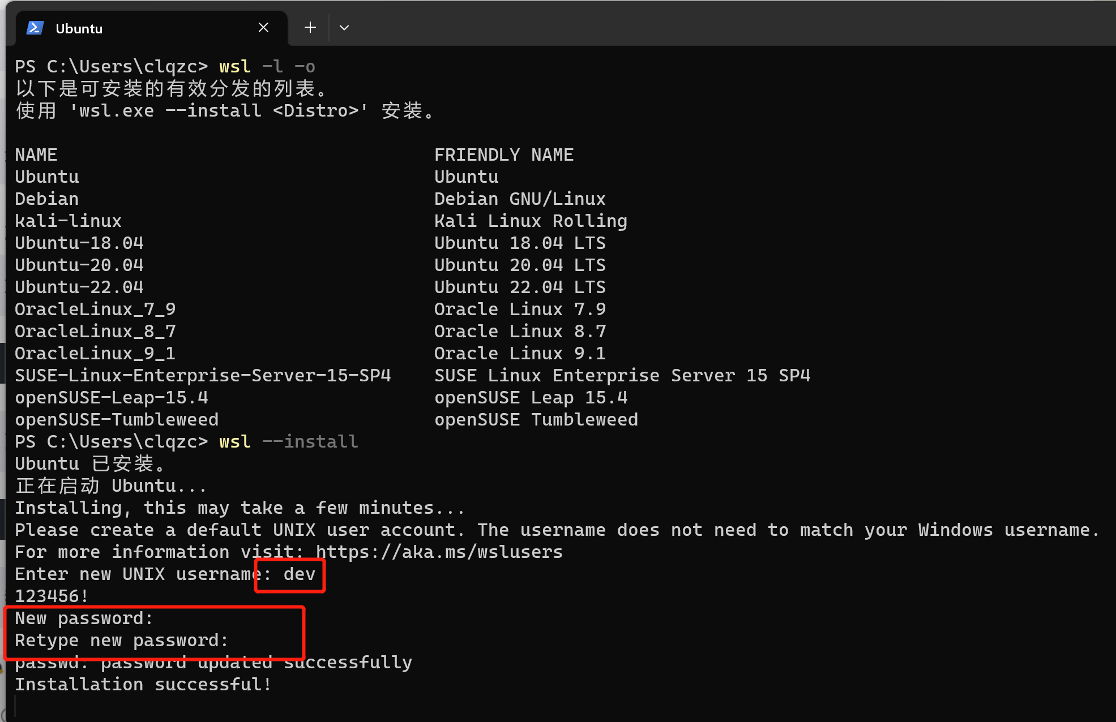This screenshot has width=1116, height=722.
Task: Click the 'Ubuntu 已安装。' line
Action: pyautogui.click(x=90, y=463)
